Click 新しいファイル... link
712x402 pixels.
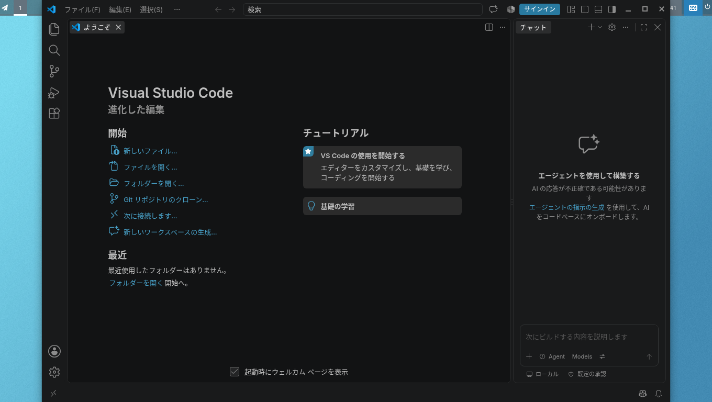[x=150, y=151]
